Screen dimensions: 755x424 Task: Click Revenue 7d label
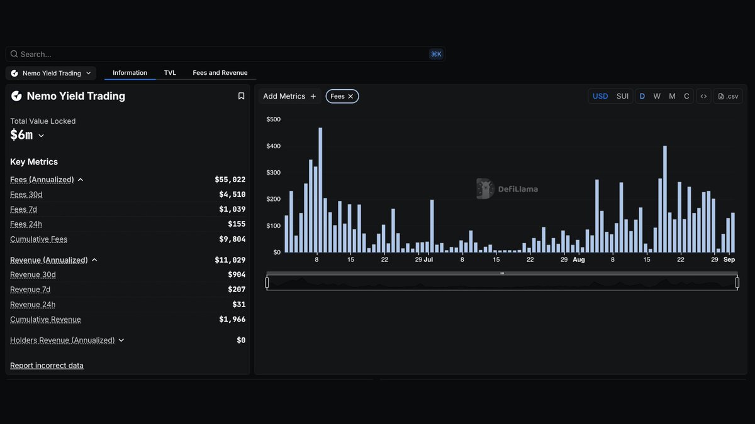[x=30, y=290]
